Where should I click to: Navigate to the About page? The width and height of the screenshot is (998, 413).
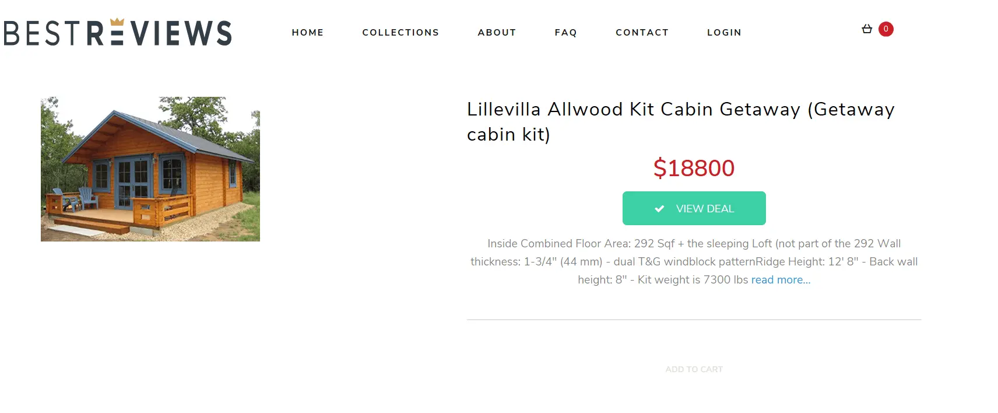point(497,33)
